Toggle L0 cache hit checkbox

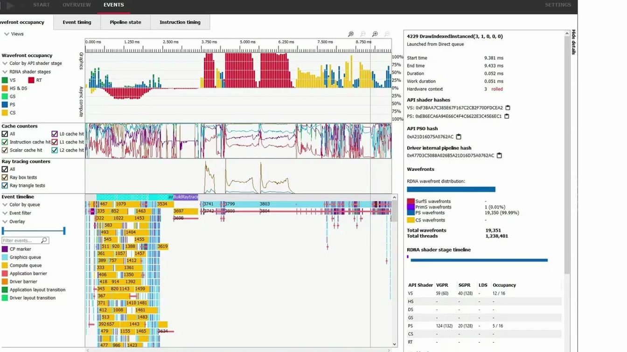[55, 134]
